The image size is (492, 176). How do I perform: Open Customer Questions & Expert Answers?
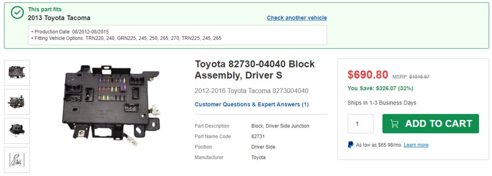point(252,105)
